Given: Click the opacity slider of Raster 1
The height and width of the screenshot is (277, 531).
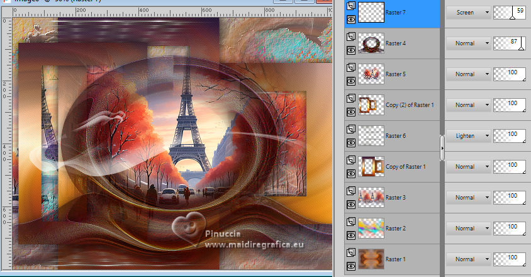Looking at the screenshot, I should (510, 259).
